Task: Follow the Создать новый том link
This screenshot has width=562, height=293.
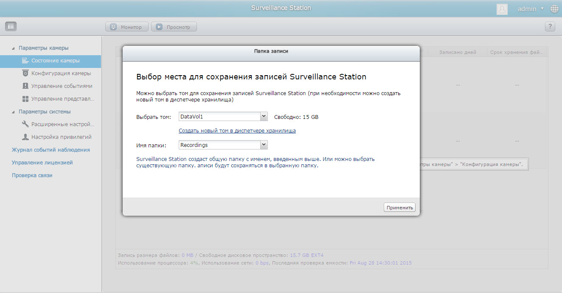Action: pyautogui.click(x=237, y=131)
